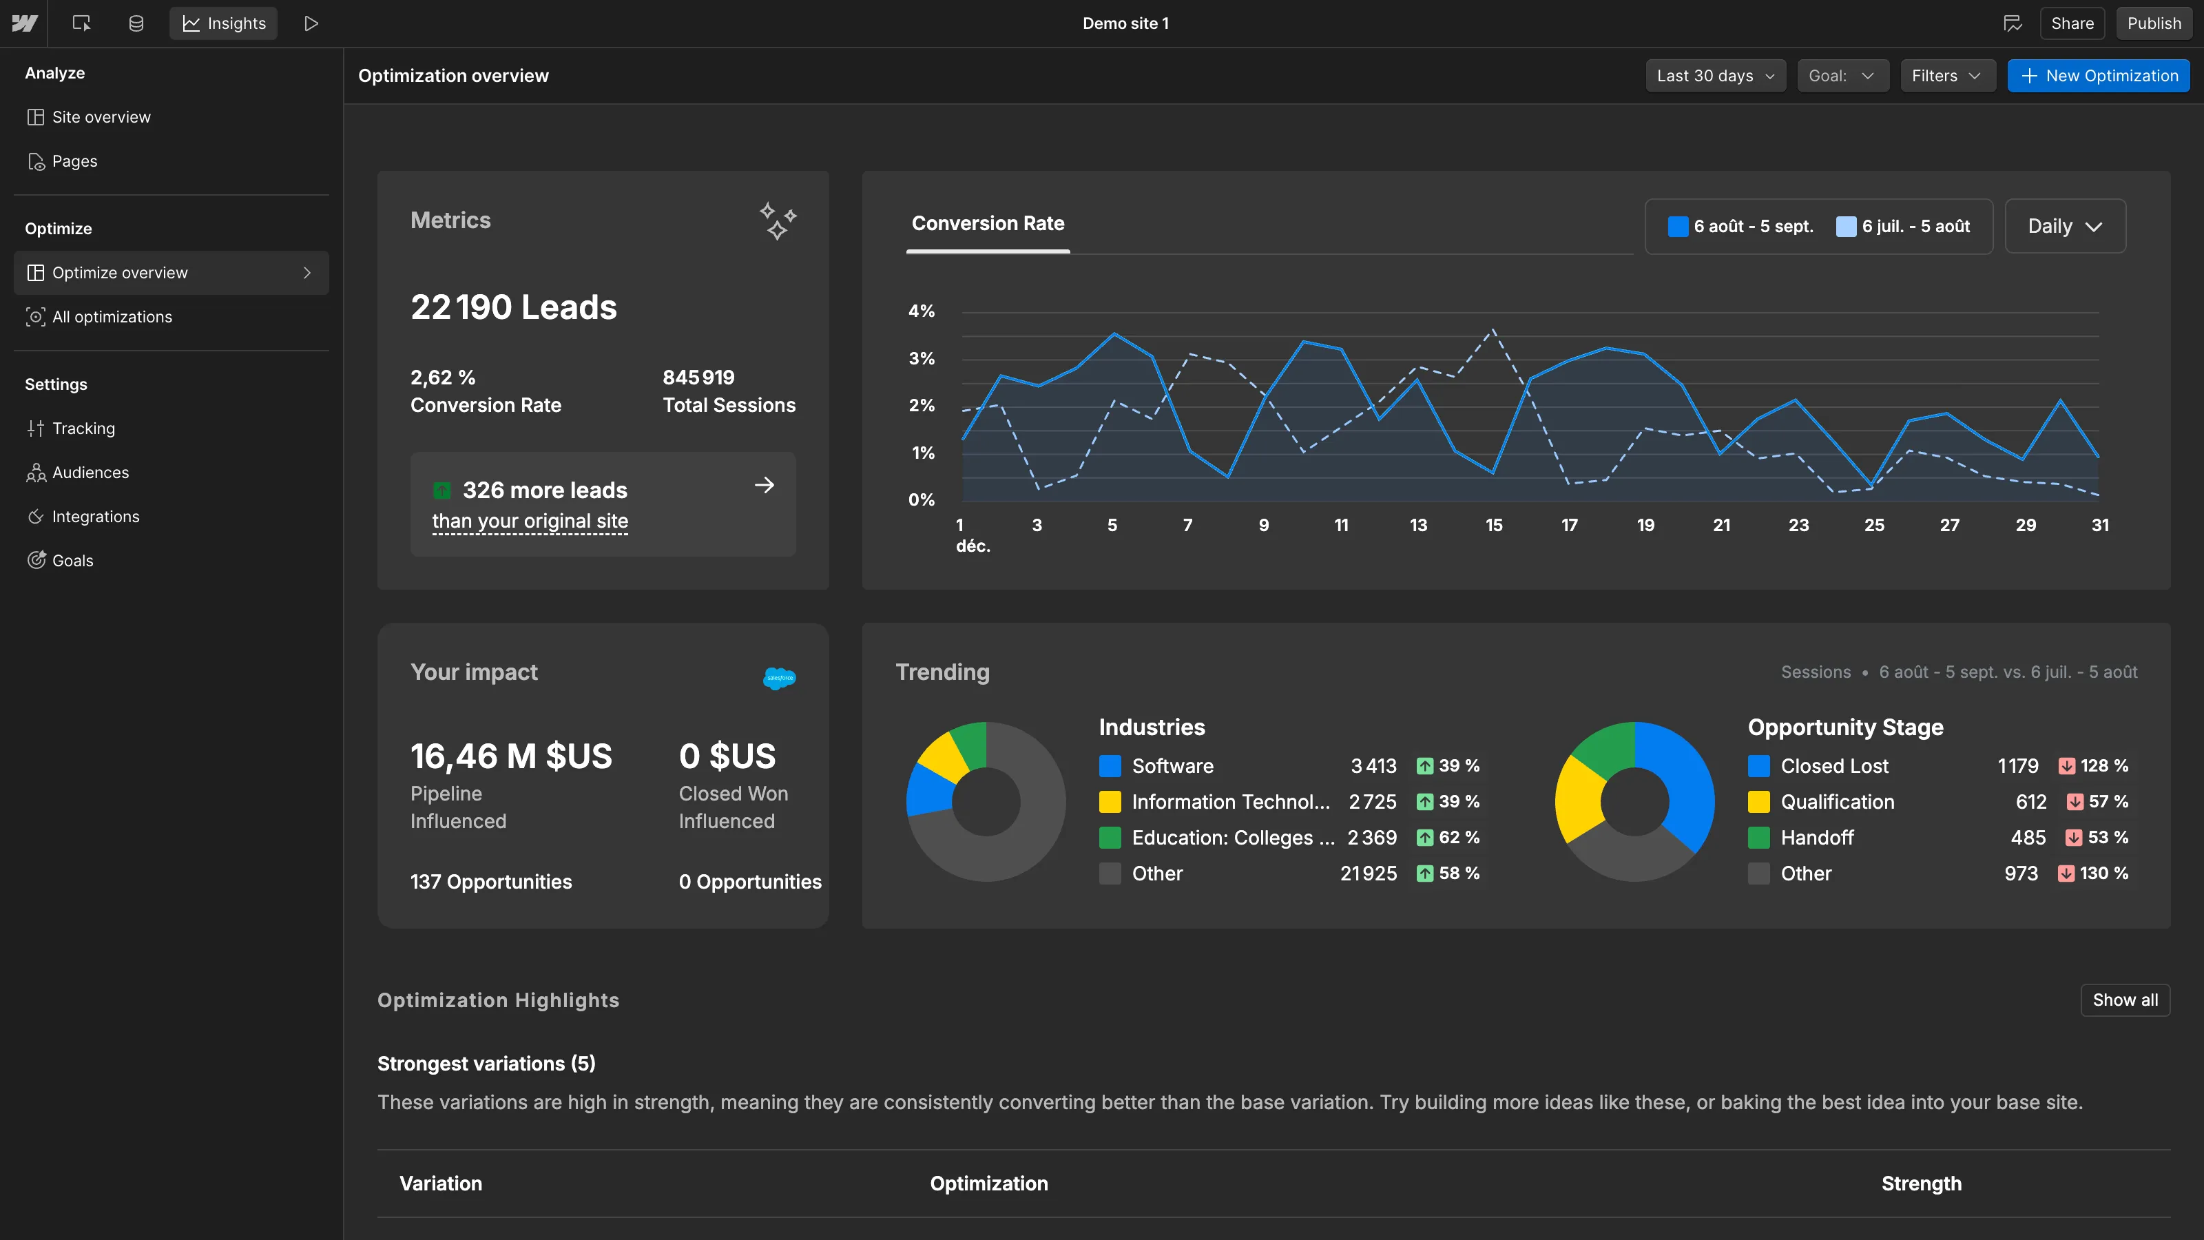
Task: Click the down-arrow badge next to Qualification 57 %
Action: point(2075,802)
